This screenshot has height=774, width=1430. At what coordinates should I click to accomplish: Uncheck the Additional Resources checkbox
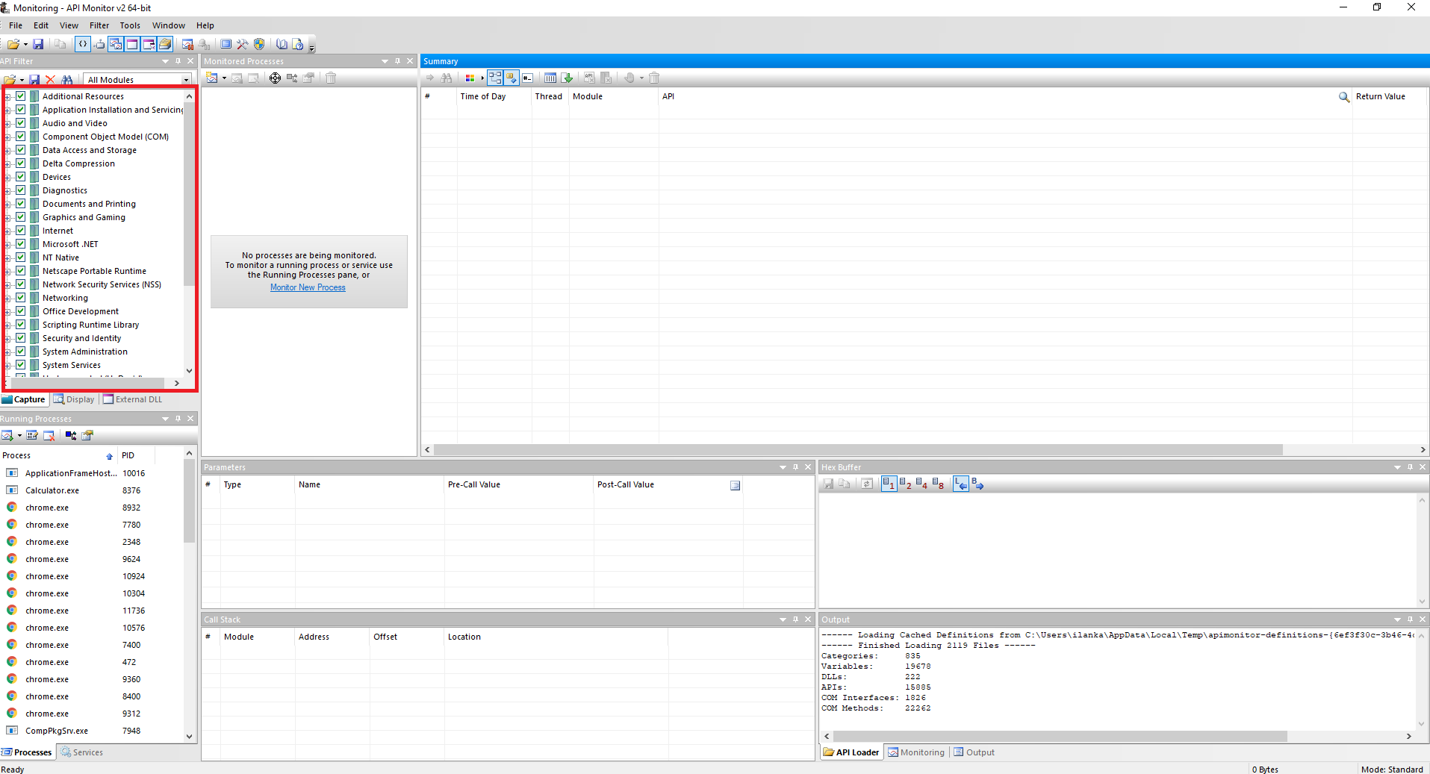click(x=21, y=96)
